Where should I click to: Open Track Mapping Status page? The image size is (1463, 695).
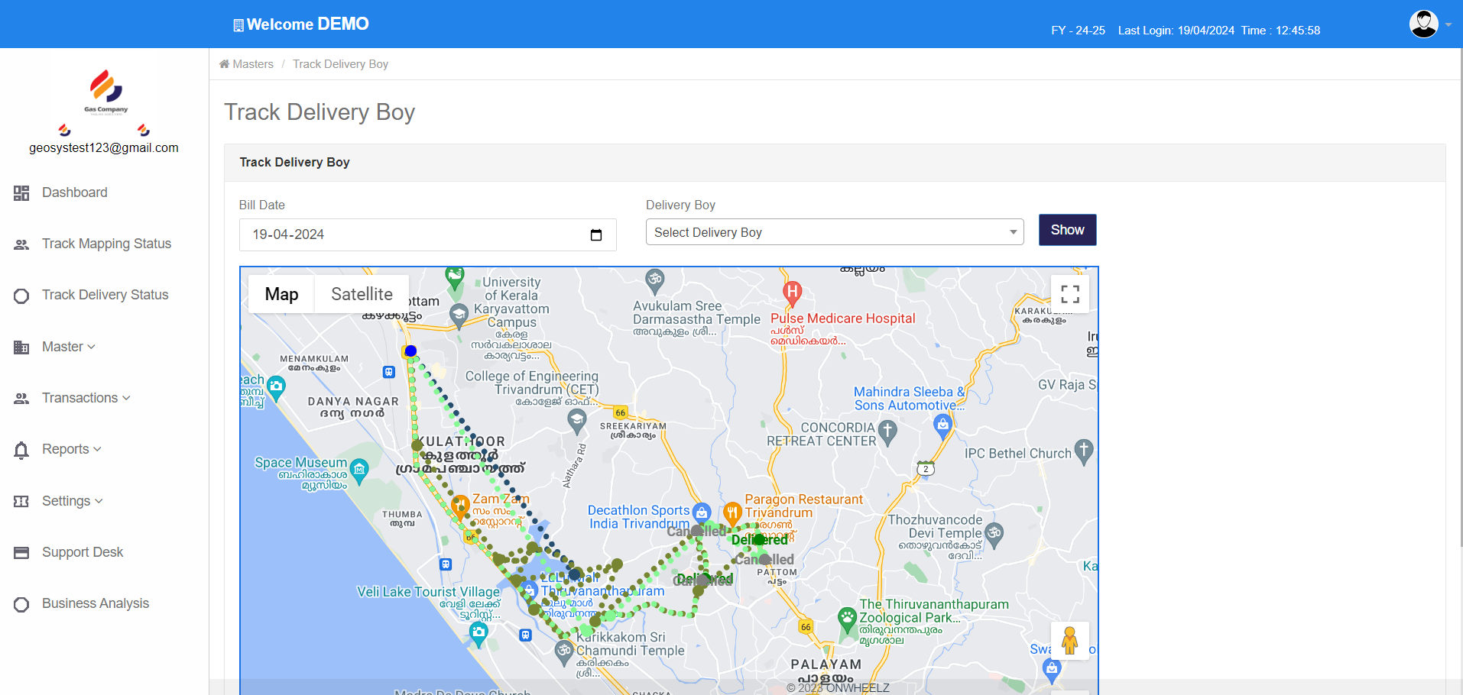(106, 244)
